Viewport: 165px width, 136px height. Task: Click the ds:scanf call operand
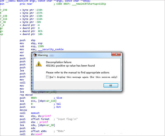tap(37, 134)
